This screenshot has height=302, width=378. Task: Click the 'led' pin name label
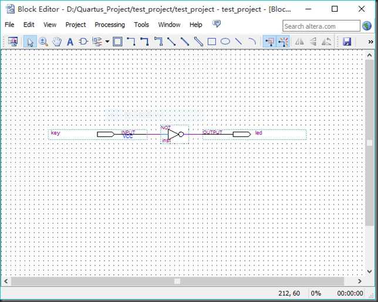point(258,133)
